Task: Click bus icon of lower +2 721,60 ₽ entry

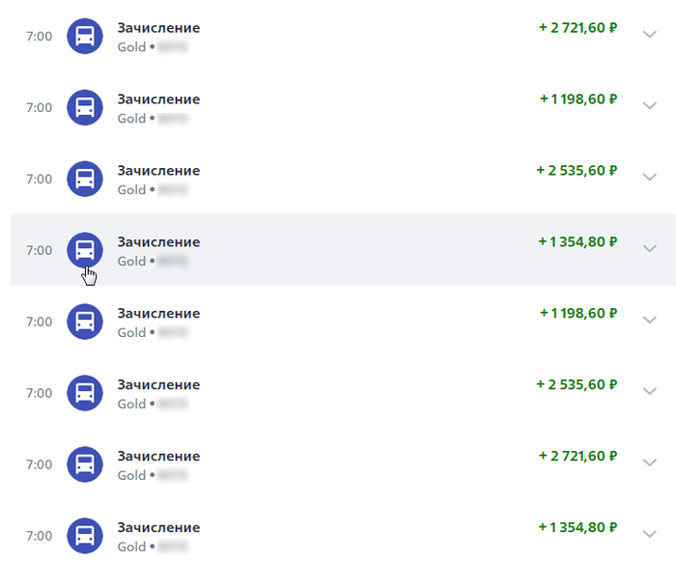Action: [x=85, y=464]
